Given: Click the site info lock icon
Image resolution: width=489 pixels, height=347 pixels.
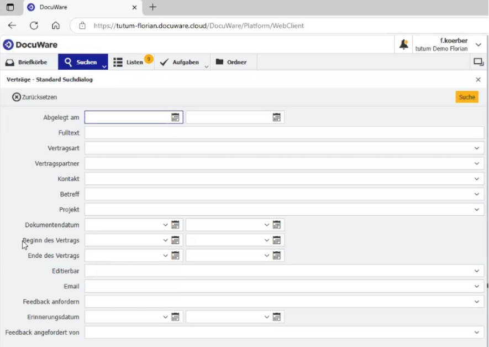Looking at the screenshot, I should tap(82, 25).
